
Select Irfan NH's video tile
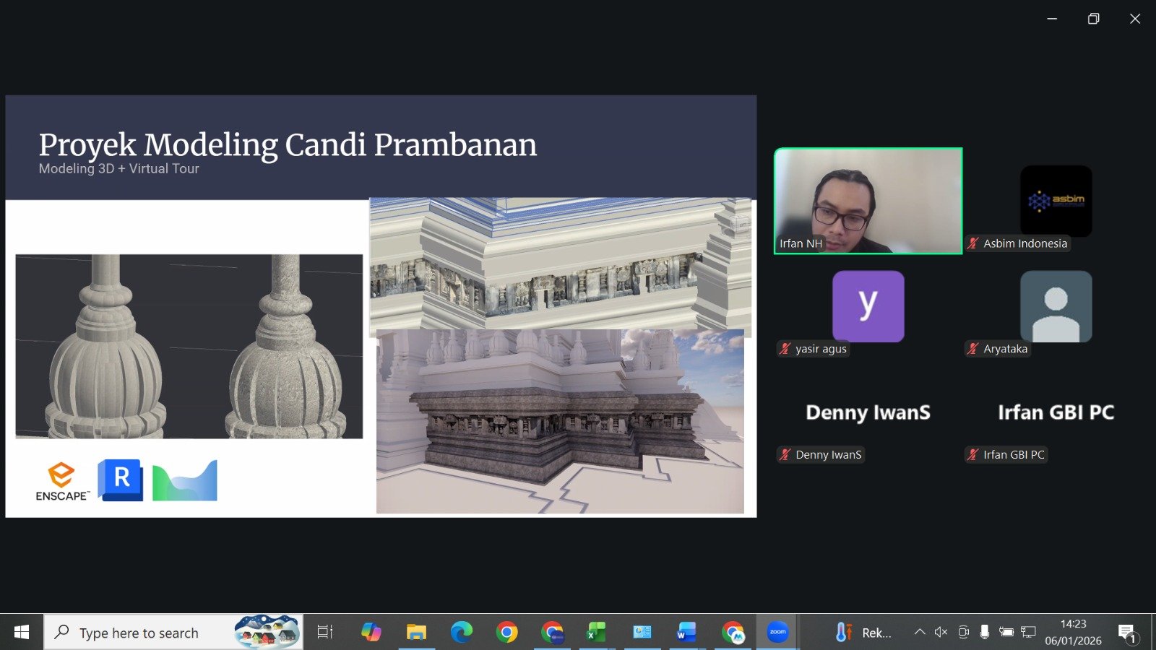[868, 201]
